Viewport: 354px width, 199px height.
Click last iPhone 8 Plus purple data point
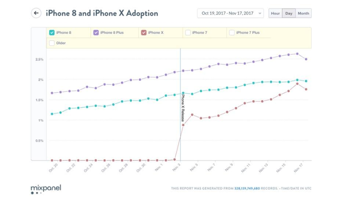pyautogui.click(x=306, y=59)
